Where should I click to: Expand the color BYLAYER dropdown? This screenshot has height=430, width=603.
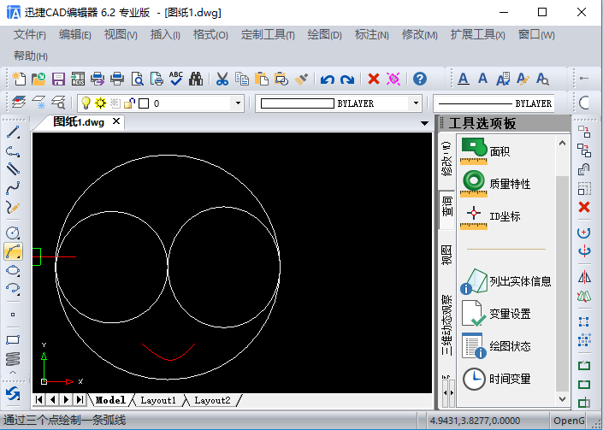click(x=416, y=103)
